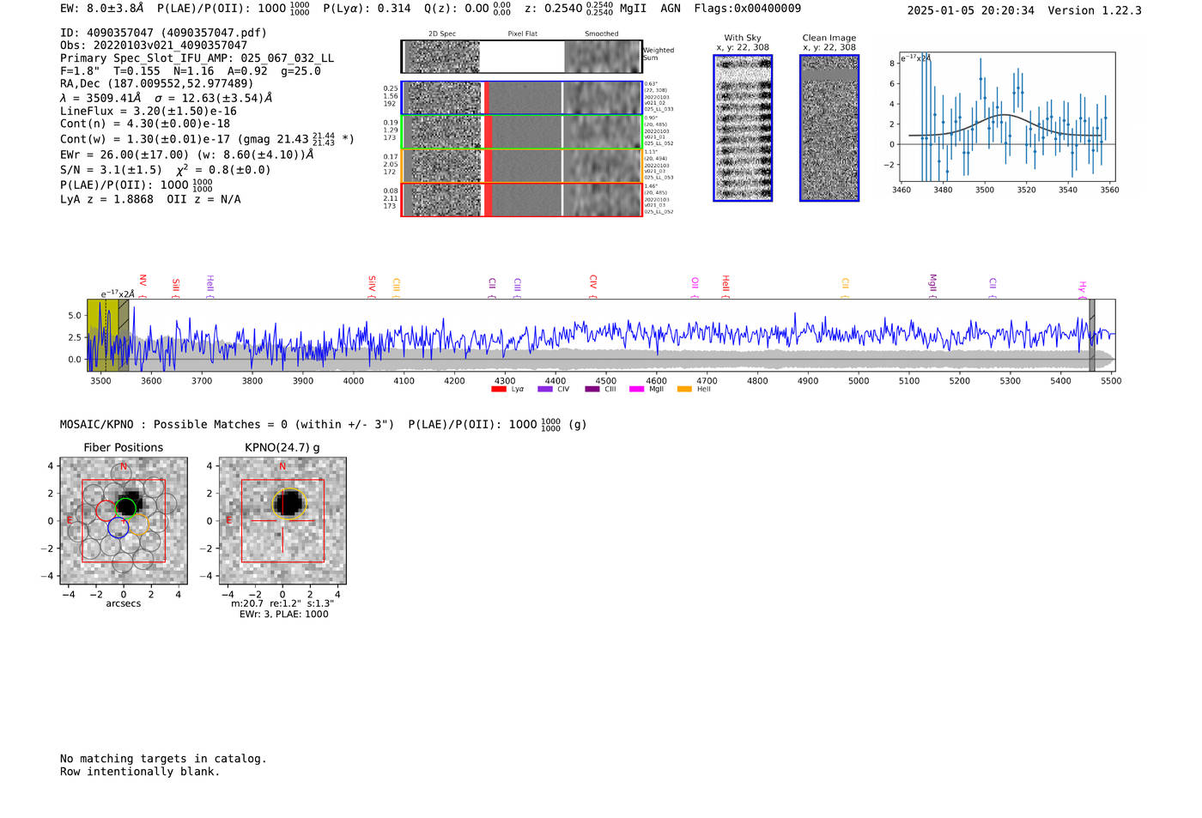This screenshot has height=818, width=1202.
Task: Select the SiII line marker
Action: [x=175, y=287]
